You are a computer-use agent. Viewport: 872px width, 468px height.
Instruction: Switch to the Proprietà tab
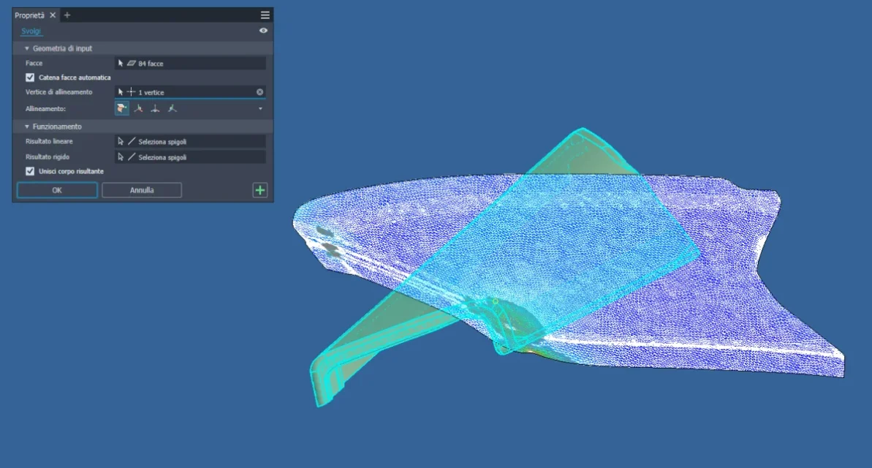(30, 15)
